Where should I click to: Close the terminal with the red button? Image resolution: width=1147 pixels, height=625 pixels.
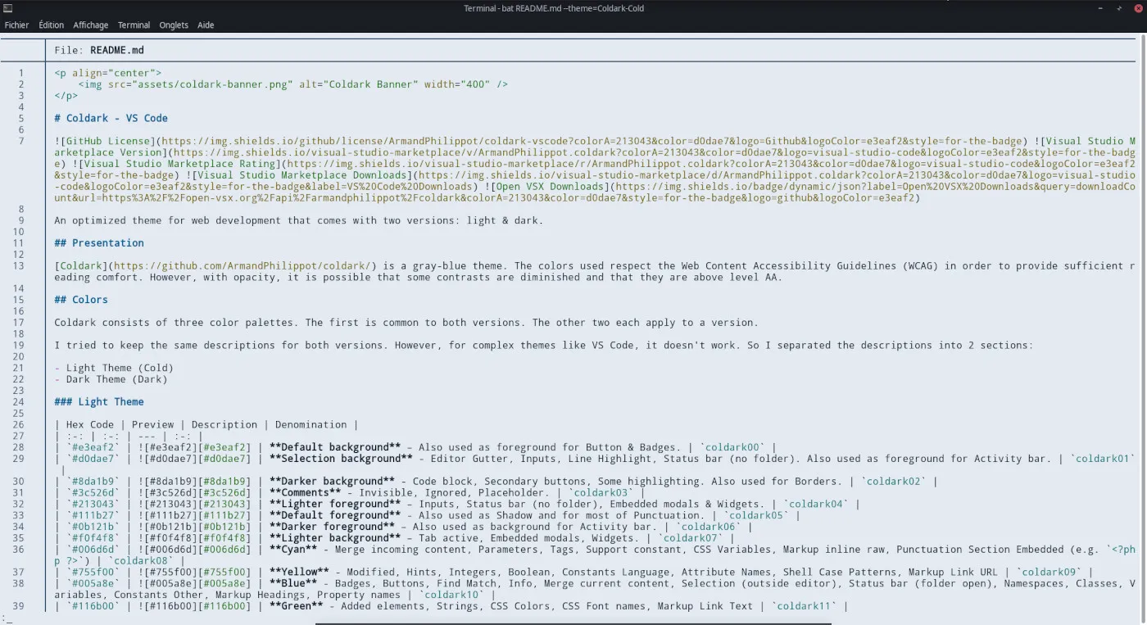click(1138, 8)
